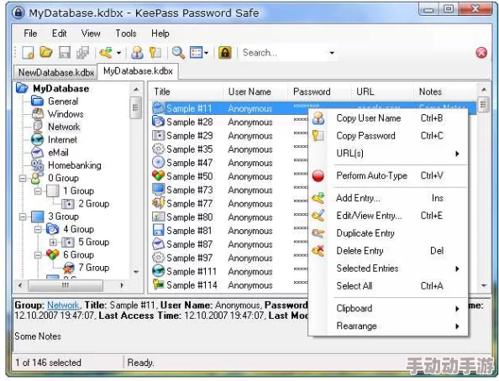Screen dimensions: 499x381
Task: Click the Add Entry key icon in toolbar
Action: point(106,53)
